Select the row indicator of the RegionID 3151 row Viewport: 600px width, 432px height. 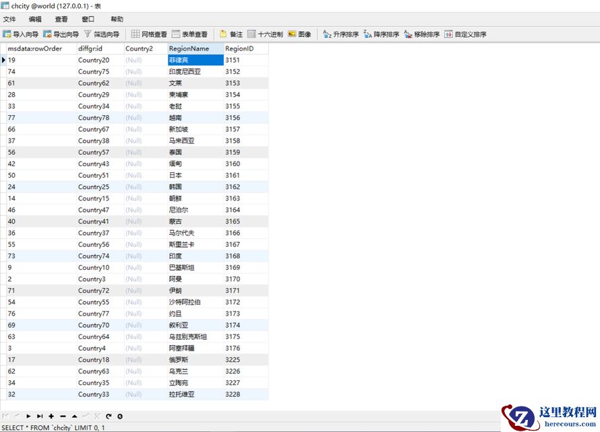pyautogui.click(x=3, y=60)
